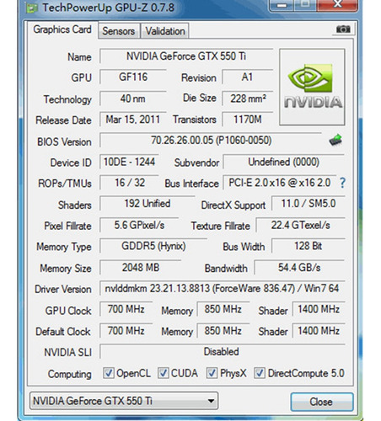Click the 'NVIDIA SLI' label
Viewport: 381px width, 421px height.
pyautogui.click(x=67, y=352)
